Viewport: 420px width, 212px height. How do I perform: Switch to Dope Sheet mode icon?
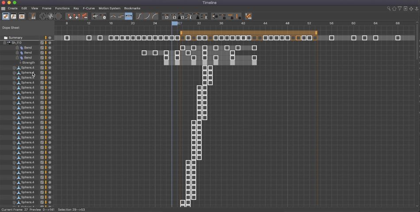(6, 16)
